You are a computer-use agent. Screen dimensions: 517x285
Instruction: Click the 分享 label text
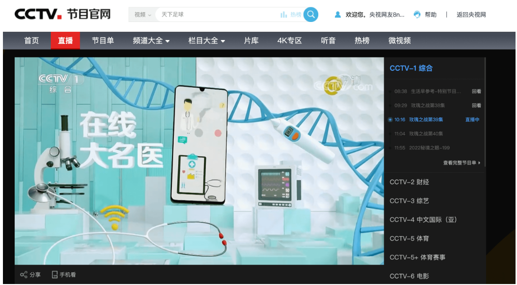(35, 275)
